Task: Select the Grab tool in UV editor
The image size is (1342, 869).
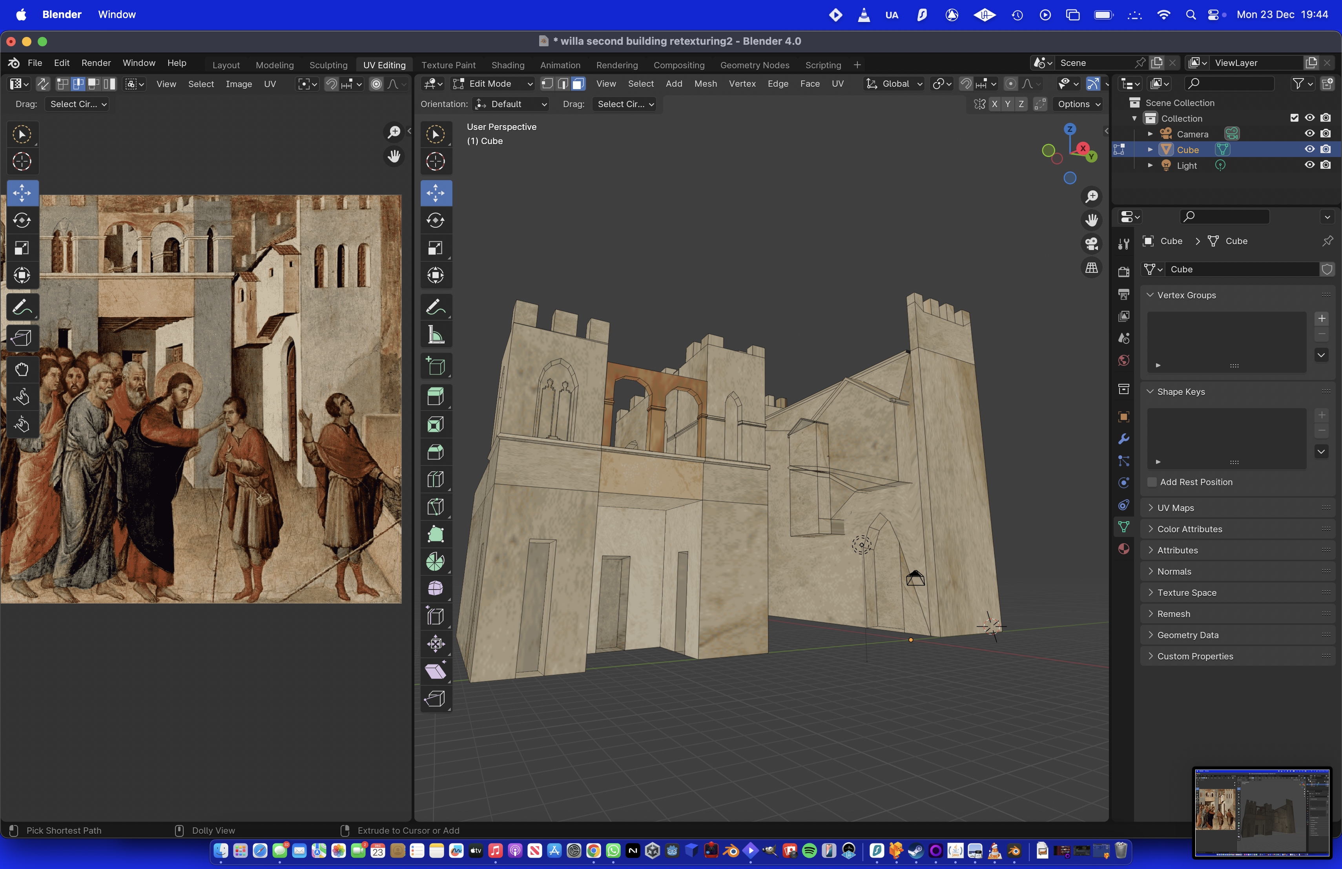Action: 22,369
